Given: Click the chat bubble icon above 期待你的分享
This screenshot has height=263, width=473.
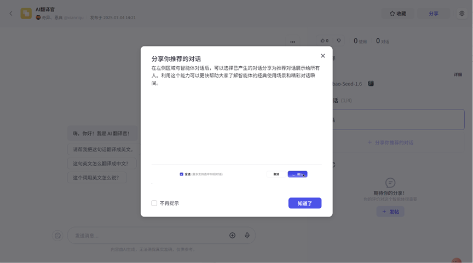Looking at the screenshot, I should (390, 183).
